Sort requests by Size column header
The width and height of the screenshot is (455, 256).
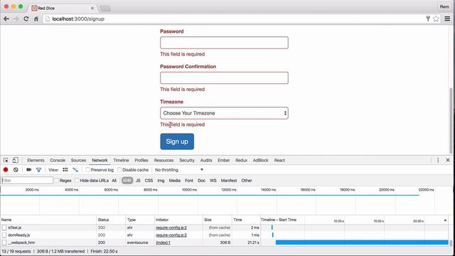click(217, 220)
